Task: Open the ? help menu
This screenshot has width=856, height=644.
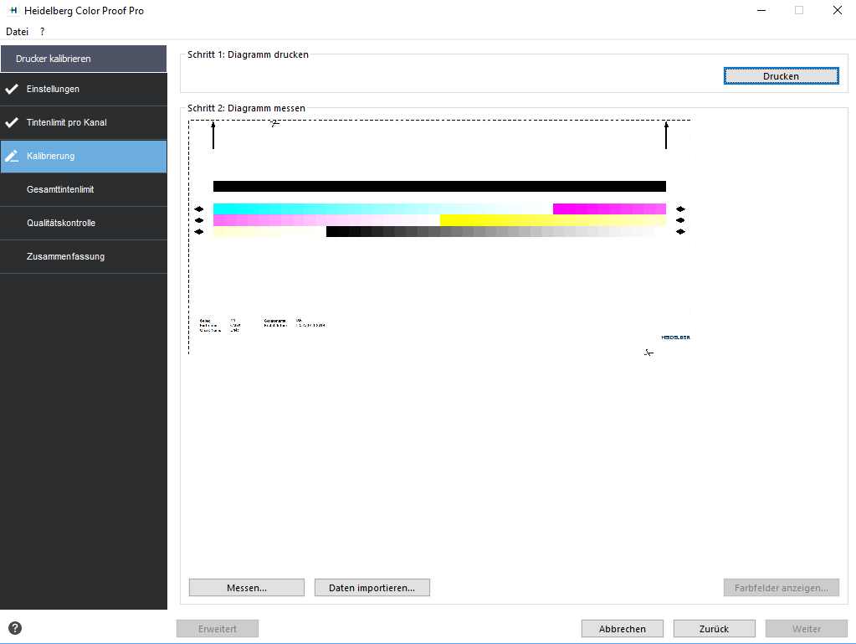Action: pos(42,32)
